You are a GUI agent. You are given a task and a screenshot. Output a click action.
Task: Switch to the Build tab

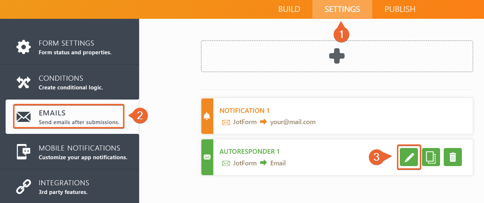pos(289,9)
